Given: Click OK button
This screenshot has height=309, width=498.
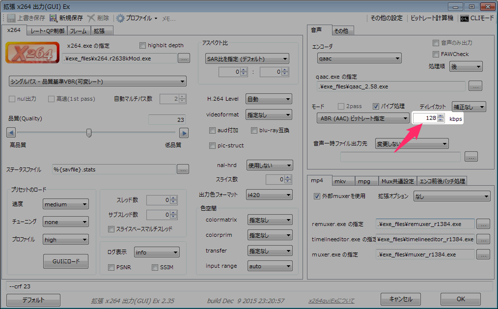Looking at the screenshot, I should pyautogui.click(x=461, y=299).
